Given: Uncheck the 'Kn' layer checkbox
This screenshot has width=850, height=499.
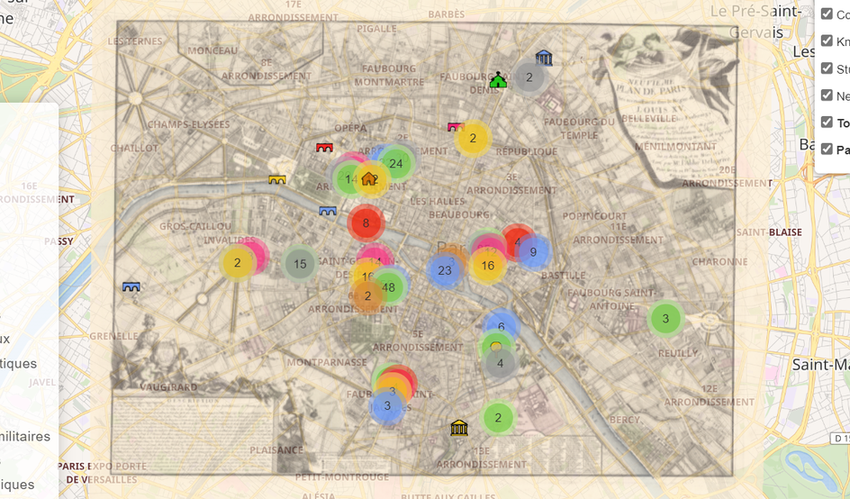Looking at the screenshot, I should point(827,41).
